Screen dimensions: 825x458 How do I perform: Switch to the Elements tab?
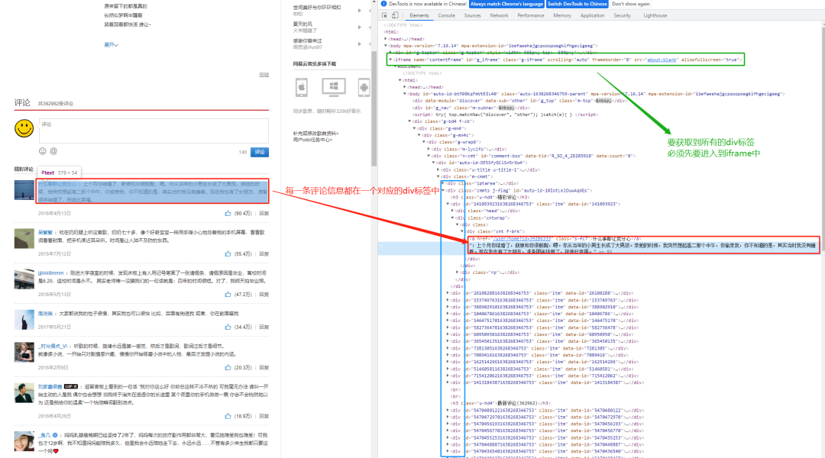tap(419, 15)
